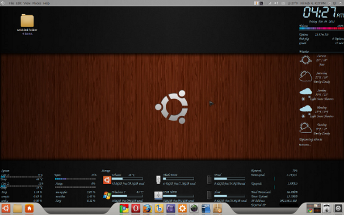Click the Ubuntu disk usage bar

tap(127, 179)
